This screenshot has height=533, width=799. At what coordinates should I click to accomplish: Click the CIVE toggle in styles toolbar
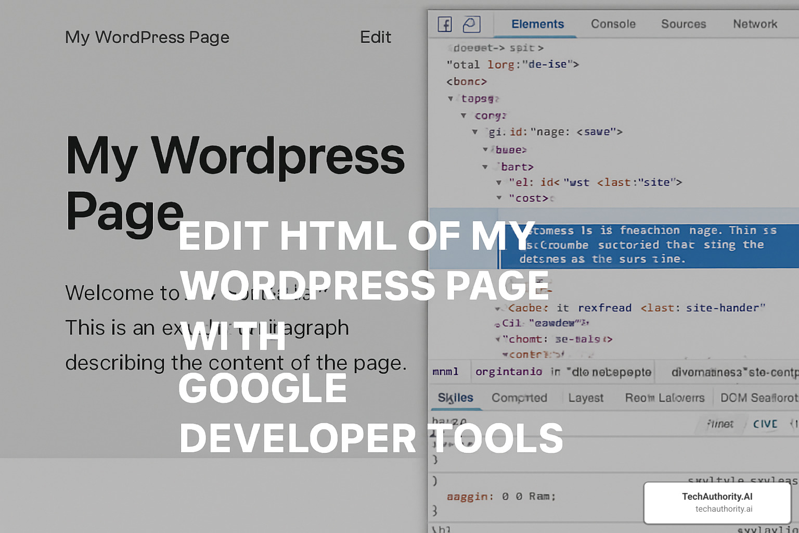pyautogui.click(x=765, y=424)
